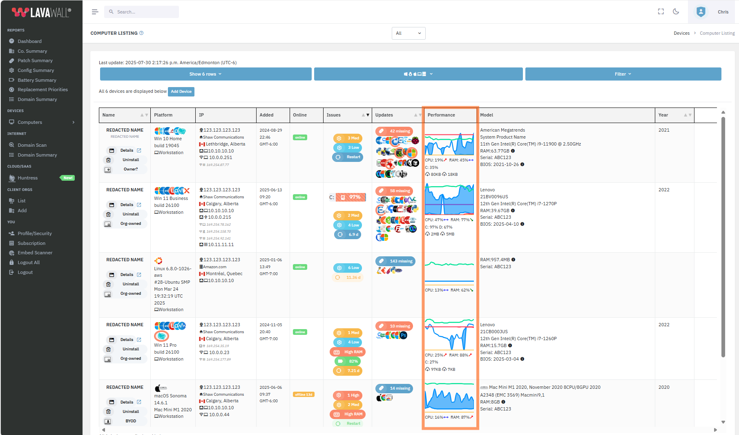The height and width of the screenshot is (435, 739).
Task: Click the Huntress sidebar icon
Action: point(12,178)
